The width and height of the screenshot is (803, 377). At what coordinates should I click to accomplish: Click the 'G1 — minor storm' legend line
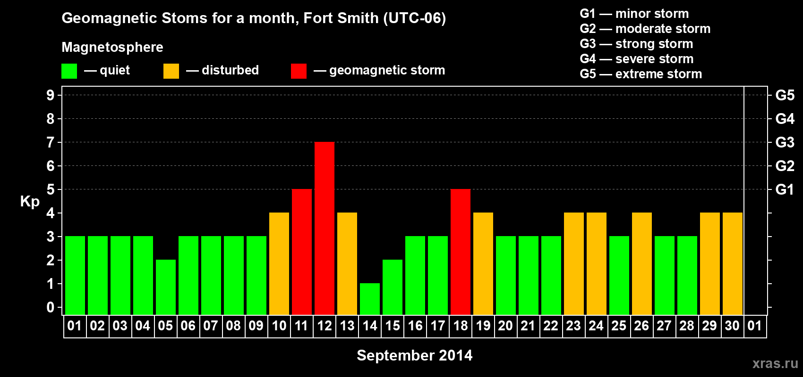coord(634,14)
